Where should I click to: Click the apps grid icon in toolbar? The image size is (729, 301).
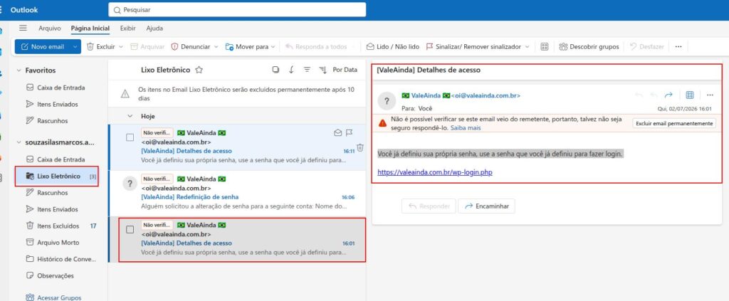(545, 46)
